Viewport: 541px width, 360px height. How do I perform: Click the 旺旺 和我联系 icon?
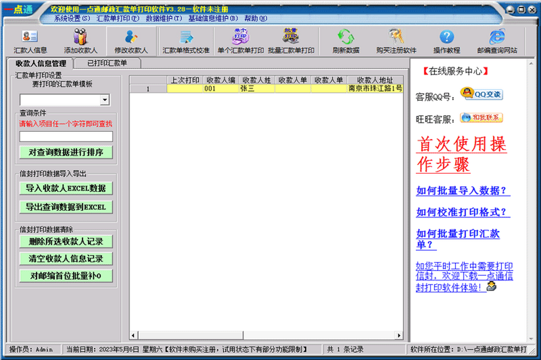tap(481, 118)
